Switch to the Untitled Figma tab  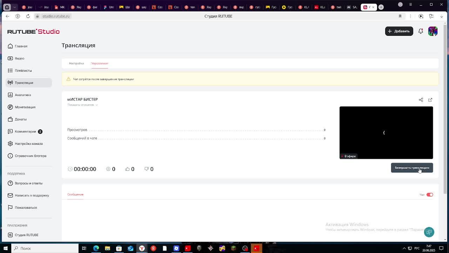coord(109,7)
